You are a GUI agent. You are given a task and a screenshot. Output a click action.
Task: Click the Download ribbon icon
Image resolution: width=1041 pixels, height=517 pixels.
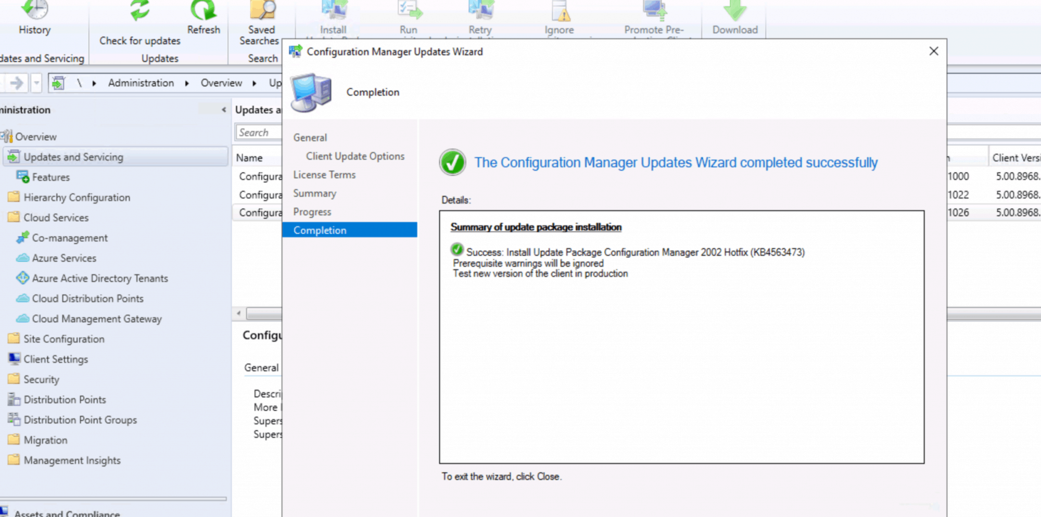(x=735, y=10)
